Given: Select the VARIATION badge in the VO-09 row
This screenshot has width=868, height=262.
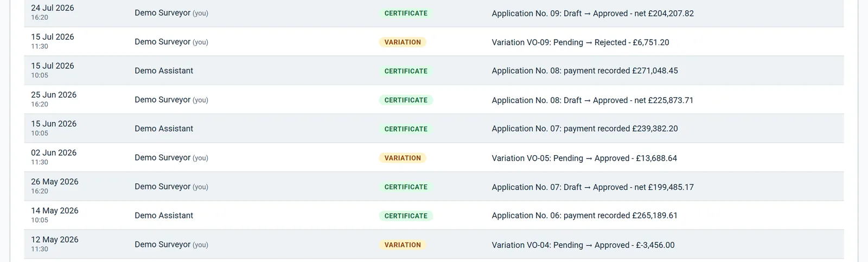Looking at the screenshot, I should [403, 42].
